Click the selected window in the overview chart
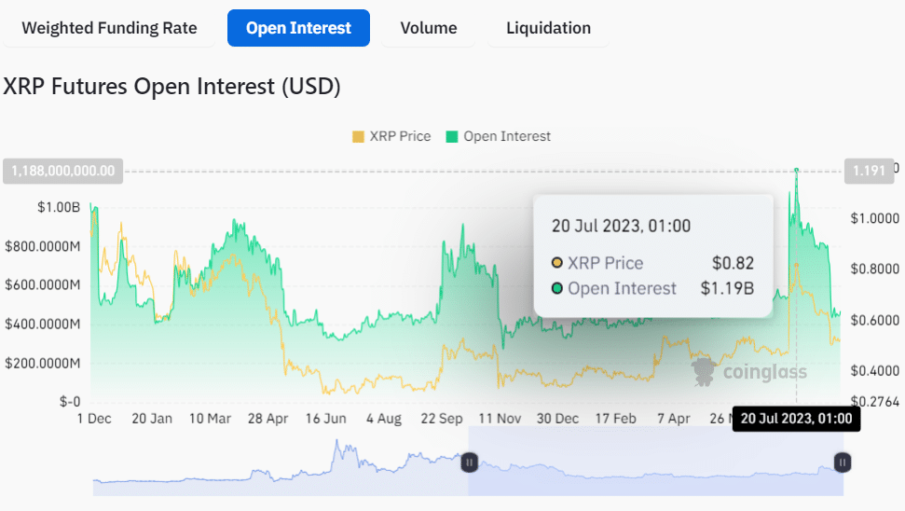This screenshot has height=511, width=905. [x=655, y=462]
